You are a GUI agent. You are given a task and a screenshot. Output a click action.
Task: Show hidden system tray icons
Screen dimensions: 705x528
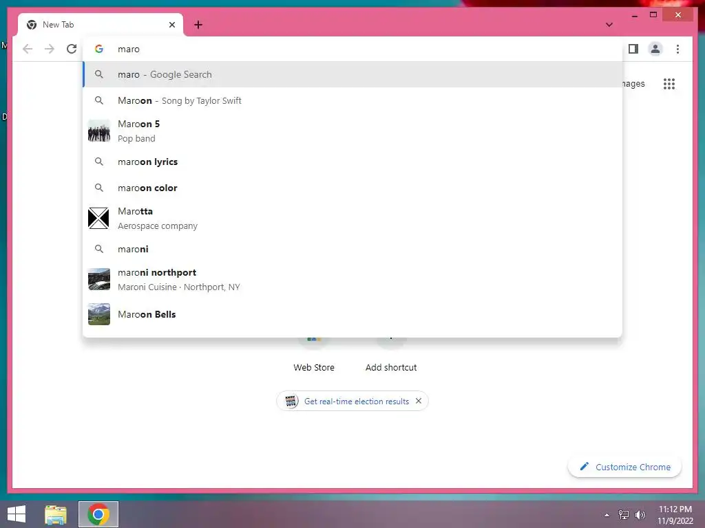pos(607,515)
